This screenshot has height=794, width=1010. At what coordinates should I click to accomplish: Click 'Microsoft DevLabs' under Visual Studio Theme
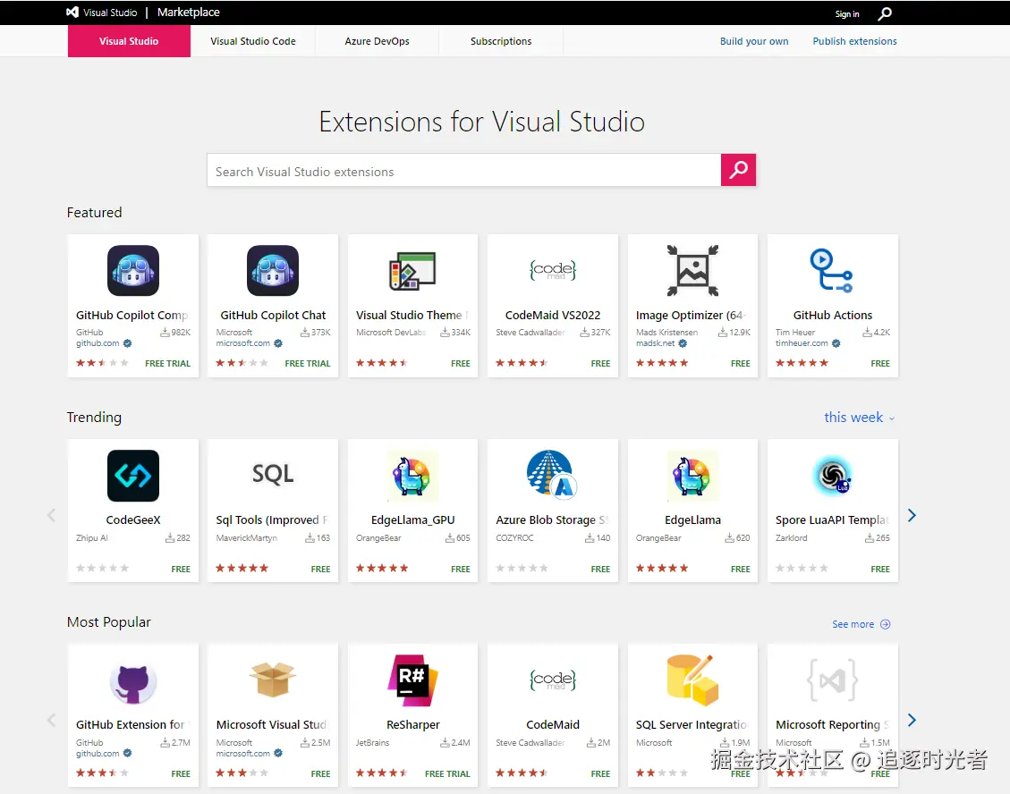click(x=391, y=333)
